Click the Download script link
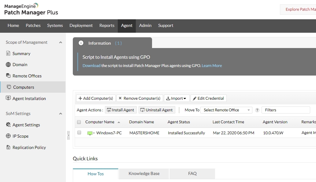The height and width of the screenshot is (182, 316). 91,66
